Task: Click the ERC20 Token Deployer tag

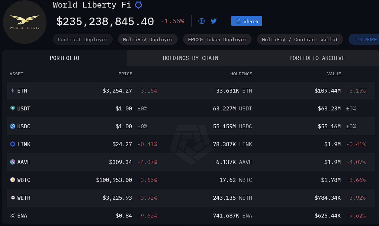Action: [217, 39]
